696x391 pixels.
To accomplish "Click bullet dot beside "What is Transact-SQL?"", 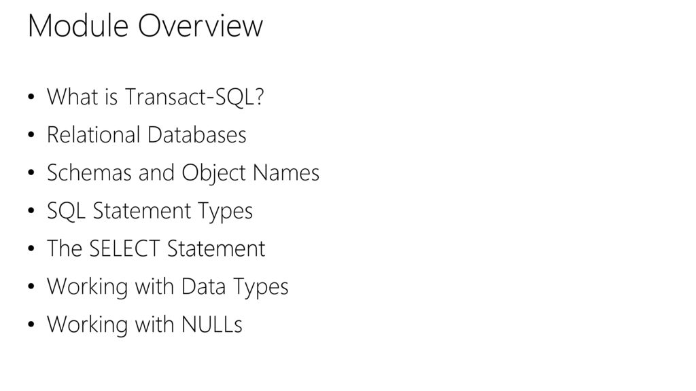I will point(31,96).
